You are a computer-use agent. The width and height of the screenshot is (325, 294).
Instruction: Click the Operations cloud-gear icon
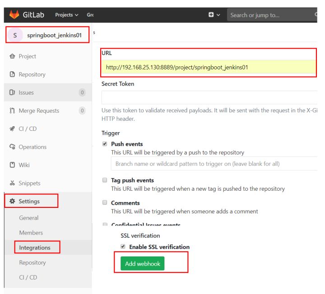tap(12, 147)
